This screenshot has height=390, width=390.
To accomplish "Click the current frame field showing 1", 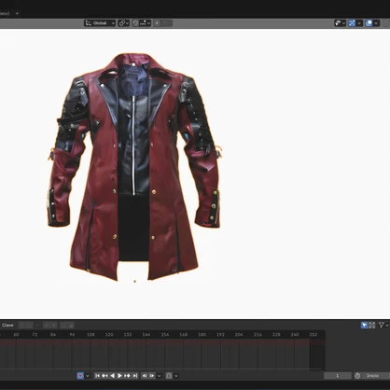I will 338,376.
